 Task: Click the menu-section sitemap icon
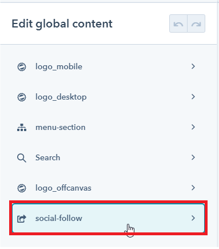coord(22,128)
